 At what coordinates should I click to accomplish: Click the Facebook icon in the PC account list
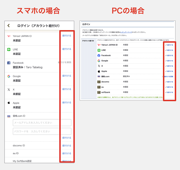tap(99, 56)
